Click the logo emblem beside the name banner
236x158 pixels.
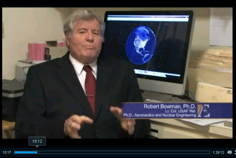click(x=204, y=111)
